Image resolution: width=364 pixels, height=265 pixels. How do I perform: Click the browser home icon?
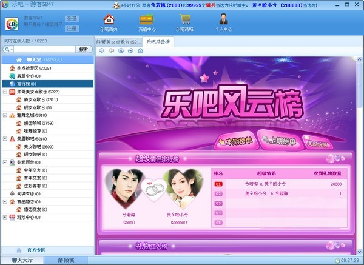tap(140, 50)
